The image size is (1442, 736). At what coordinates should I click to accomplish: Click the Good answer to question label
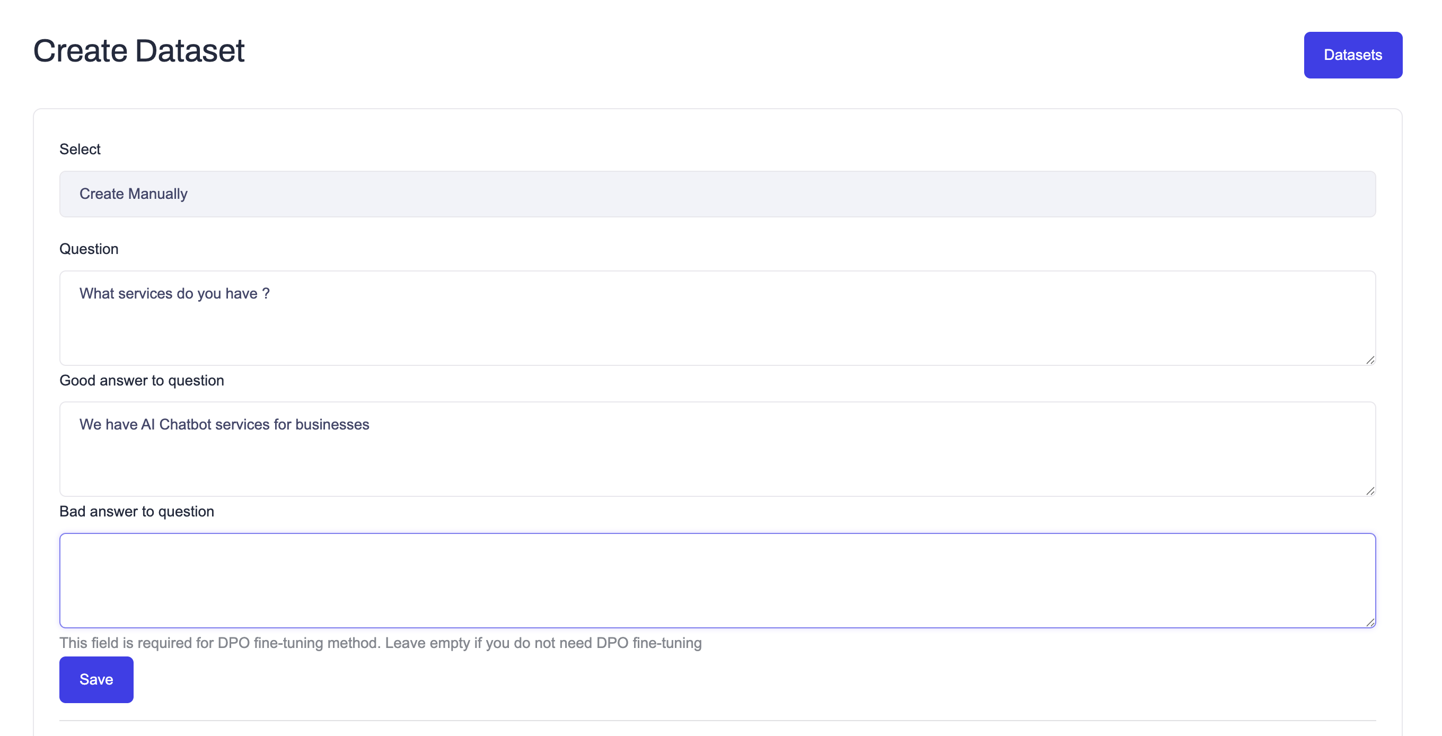pos(142,380)
